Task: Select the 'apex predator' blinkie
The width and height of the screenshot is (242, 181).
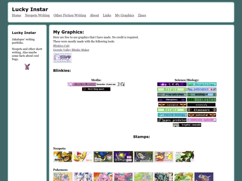Action: pos(172,120)
